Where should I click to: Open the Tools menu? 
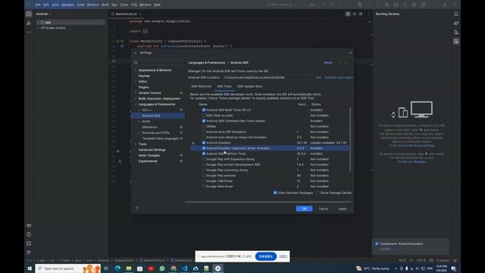tap(124, 5)
